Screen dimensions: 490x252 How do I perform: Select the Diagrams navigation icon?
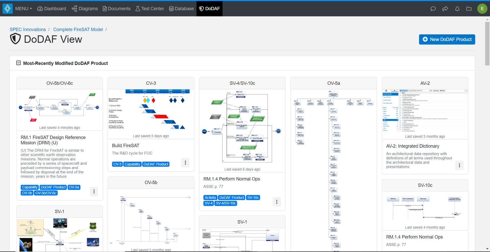click(x=74, y=8)
